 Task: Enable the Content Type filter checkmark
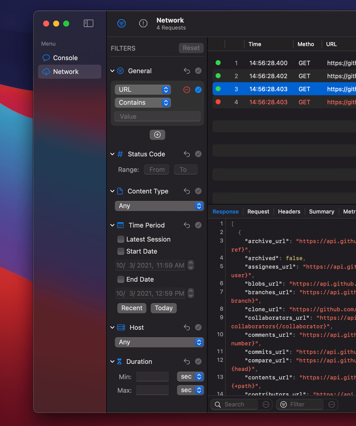tap(198, 191)
